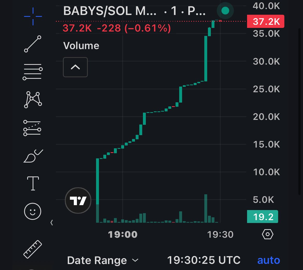The image size is (303, 270).
Task: Click the BABYS/SOL symbol title
Action: point(110,11)
